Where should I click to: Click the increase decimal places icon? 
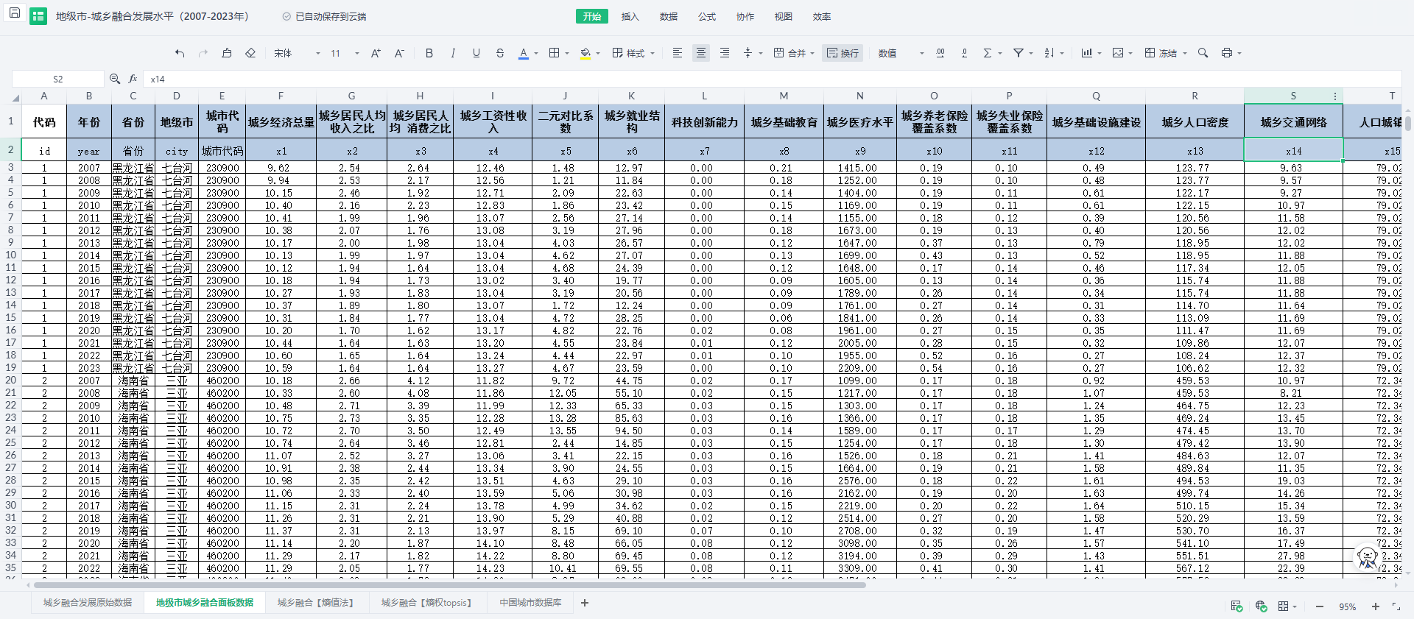coord(940,53)
